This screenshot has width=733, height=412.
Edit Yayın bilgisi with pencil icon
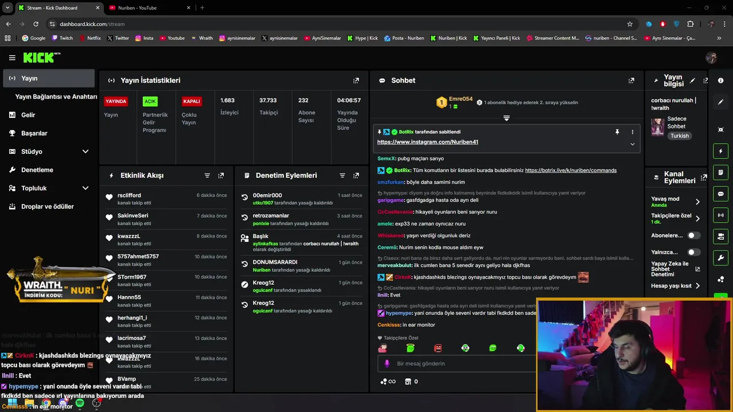coord(692,81)
